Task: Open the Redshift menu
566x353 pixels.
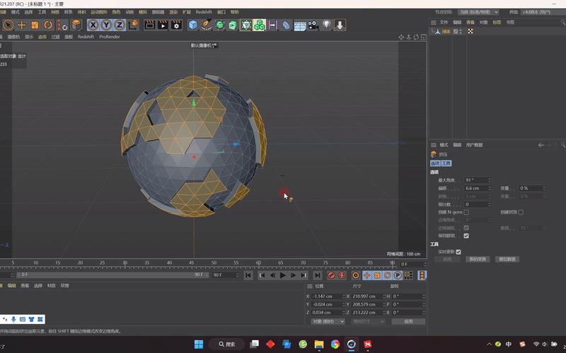Action: click(x=203, y=12)
